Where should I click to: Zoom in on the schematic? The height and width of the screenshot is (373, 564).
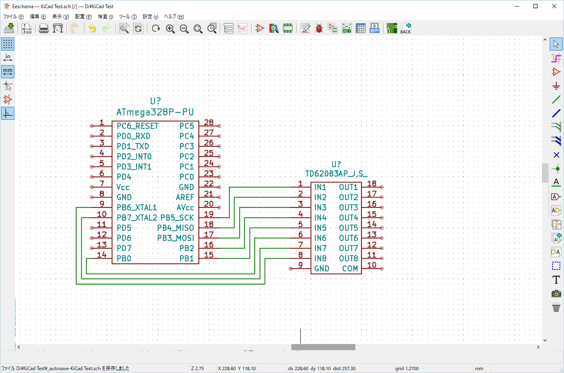coord(170,28)
